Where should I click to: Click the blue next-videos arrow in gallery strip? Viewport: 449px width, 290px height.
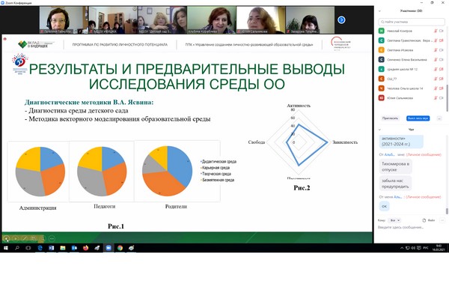(341, 19)
